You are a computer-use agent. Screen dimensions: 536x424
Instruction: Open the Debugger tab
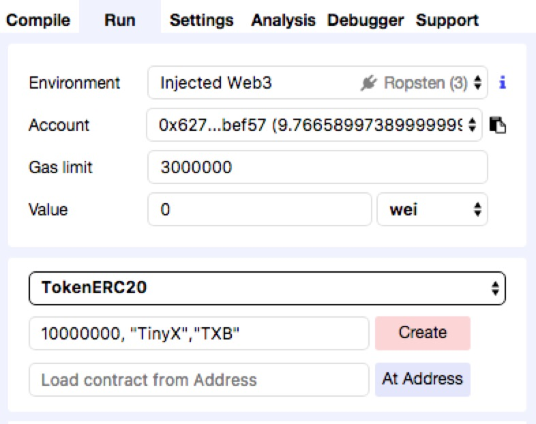point(365,20)
